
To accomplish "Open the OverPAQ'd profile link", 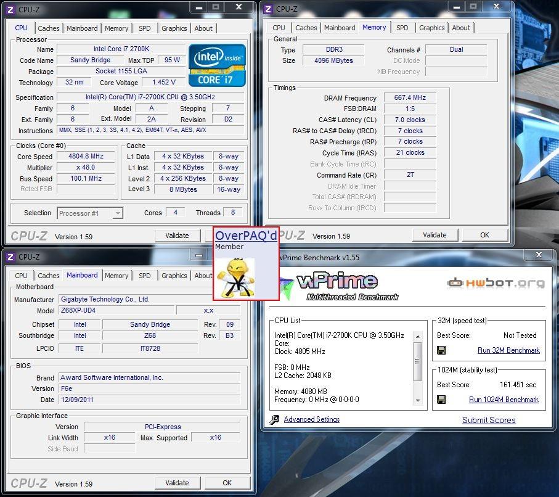I will tap(246, 236).
